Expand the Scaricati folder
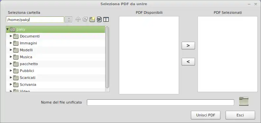The image size is (261, 123). [x=11, y=77]
